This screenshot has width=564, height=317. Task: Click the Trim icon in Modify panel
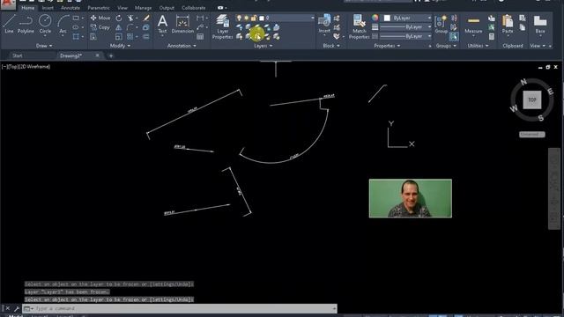click(x=130, y=18)
